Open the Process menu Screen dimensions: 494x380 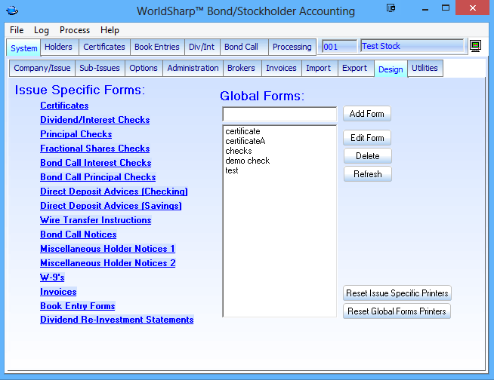pos(75,30)
